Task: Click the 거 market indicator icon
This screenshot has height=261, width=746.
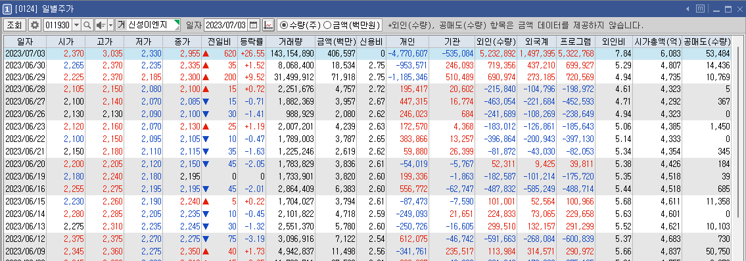Action: [x=121, y=25]
